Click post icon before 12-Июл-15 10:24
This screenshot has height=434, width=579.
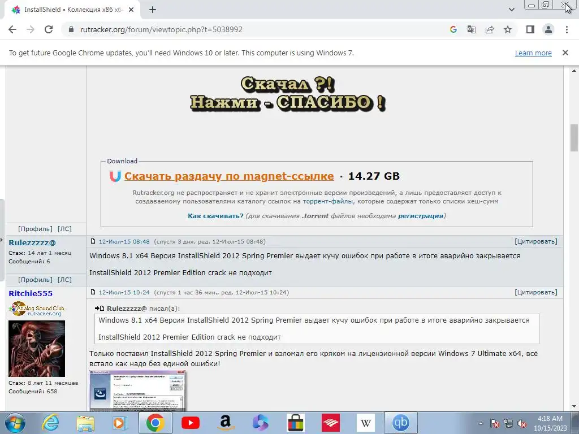[93, 292]
